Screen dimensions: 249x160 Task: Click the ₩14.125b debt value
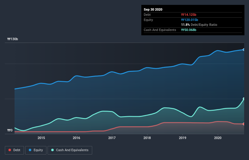coord(189,15)
